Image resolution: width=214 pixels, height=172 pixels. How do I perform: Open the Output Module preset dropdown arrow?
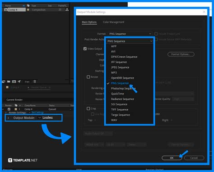[x=40, y=118]
